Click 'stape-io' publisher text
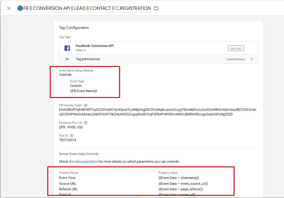 pos(81,50)
